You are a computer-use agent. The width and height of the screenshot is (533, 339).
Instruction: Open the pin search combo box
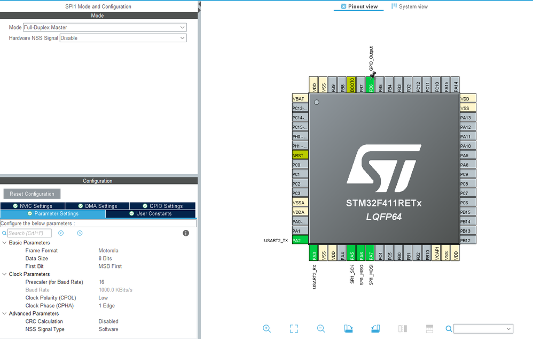[483, 329]
